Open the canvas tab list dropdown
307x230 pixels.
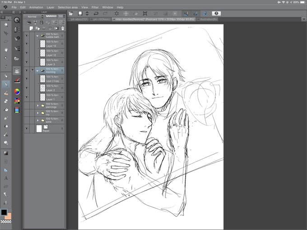tap(304, 19)
